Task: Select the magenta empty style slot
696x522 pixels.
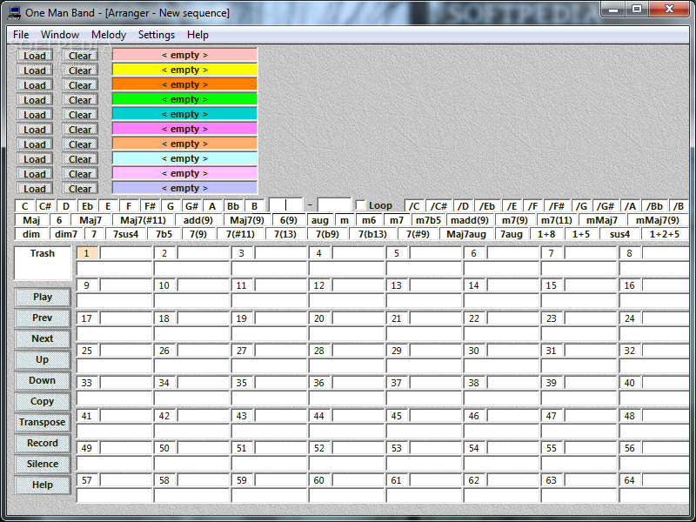Action: tap(184, 129)
